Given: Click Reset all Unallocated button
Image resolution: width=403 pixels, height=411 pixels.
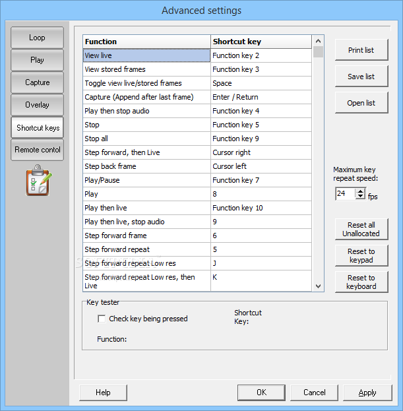Looking at the screenshot, I should 361,230.
